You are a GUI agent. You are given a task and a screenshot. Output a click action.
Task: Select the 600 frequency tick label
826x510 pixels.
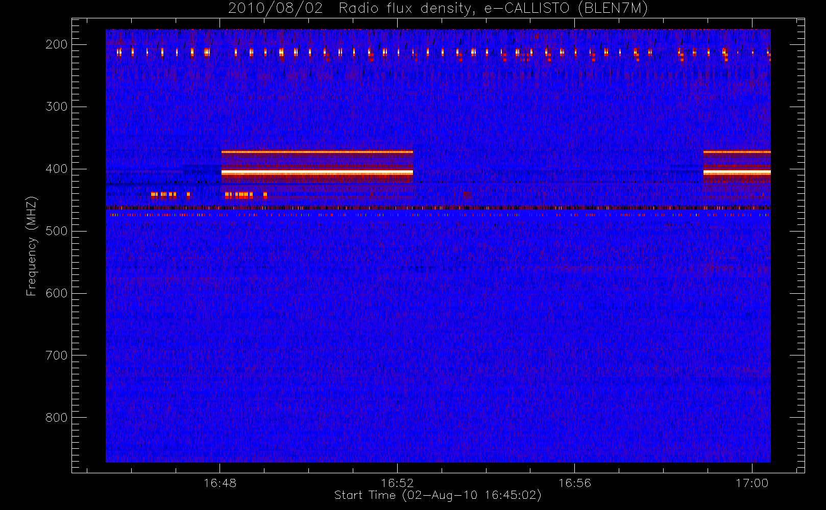(x=57, y=293)
